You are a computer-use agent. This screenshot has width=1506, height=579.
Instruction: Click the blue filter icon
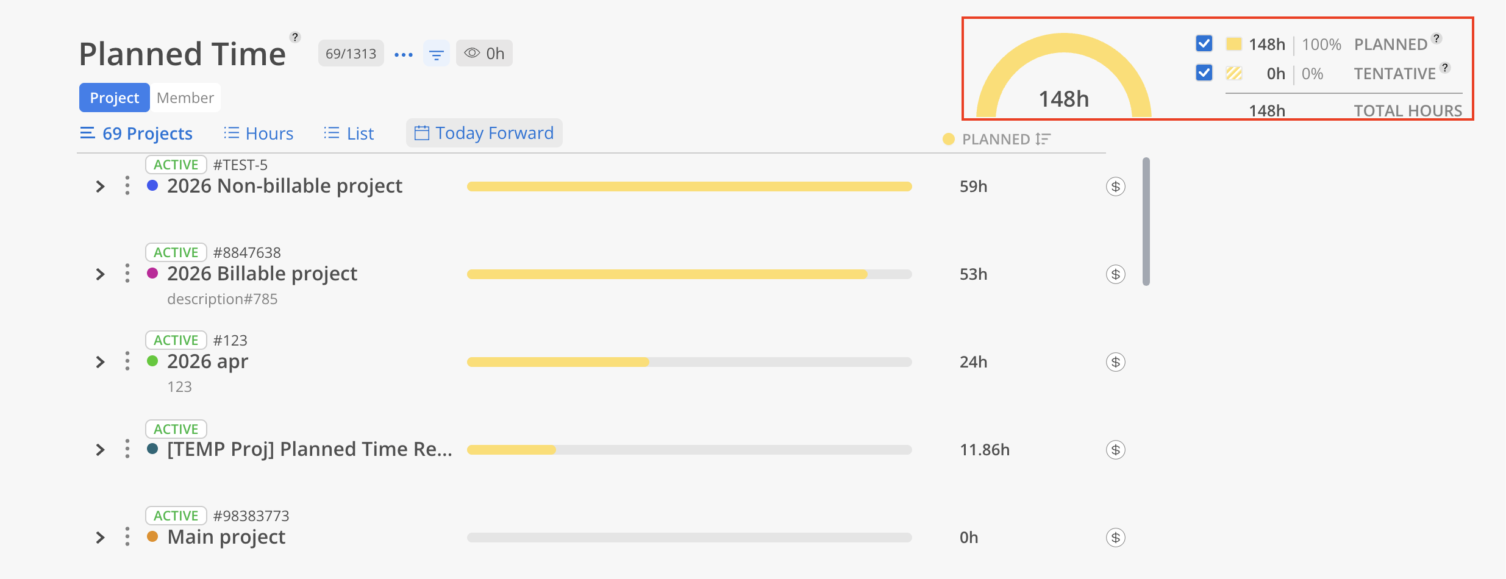(x=437, y=54)
